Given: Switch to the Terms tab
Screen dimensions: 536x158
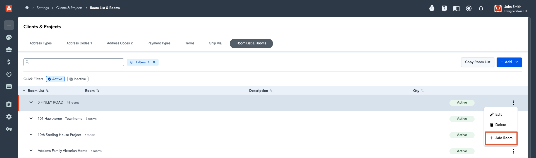Looking at the screenshot, I should pos(190,43).
